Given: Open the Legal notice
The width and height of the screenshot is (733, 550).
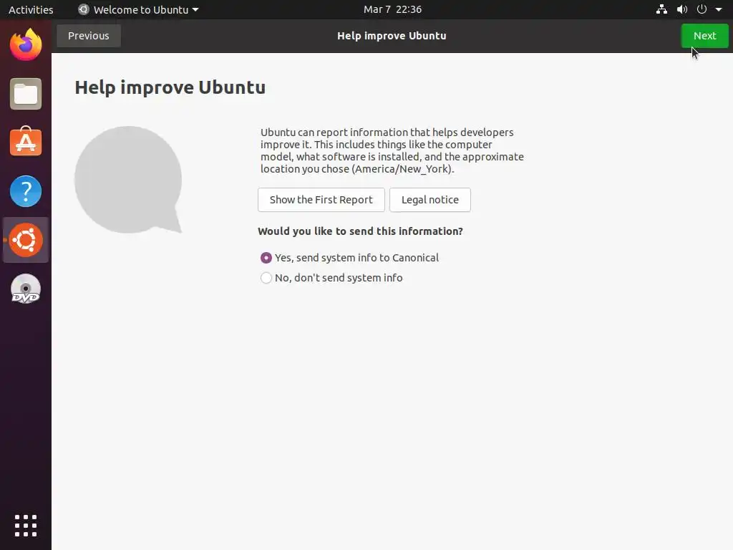Looking at the screenshot, I should 430,200.
